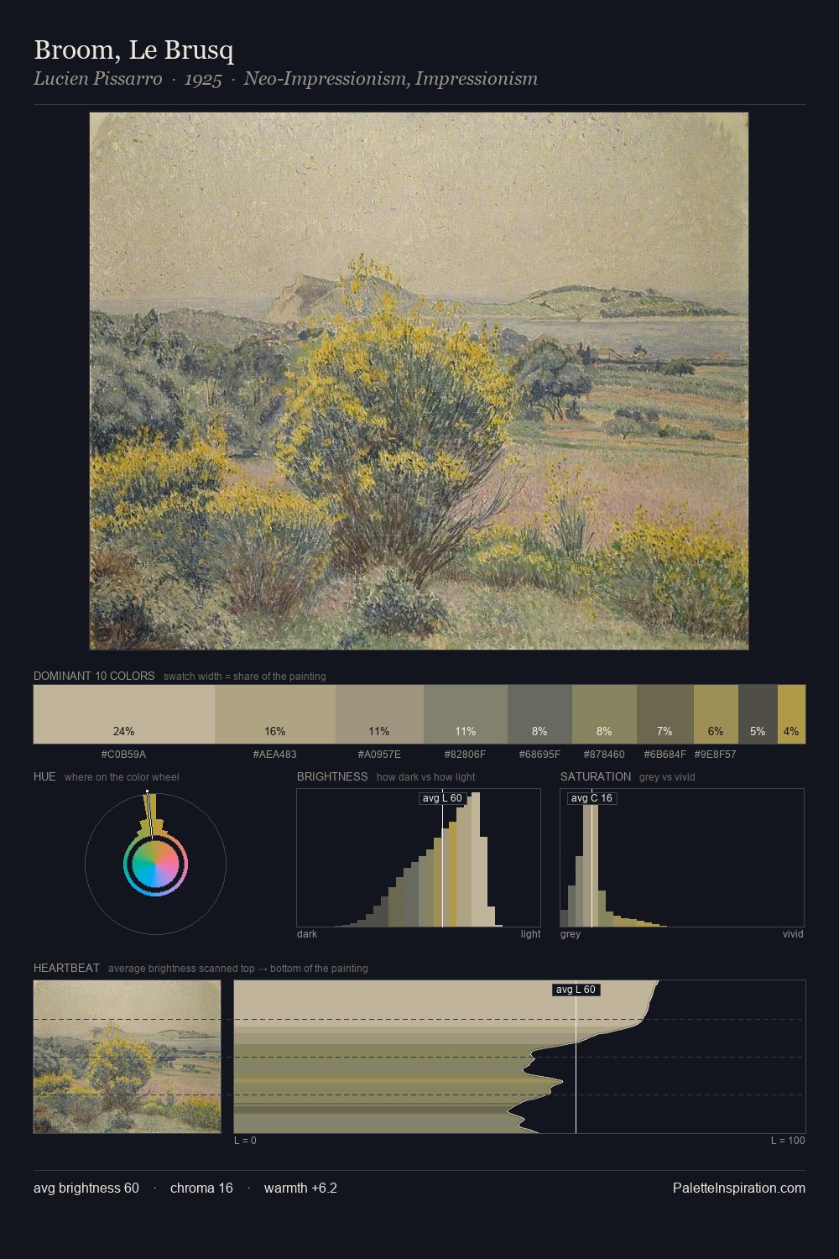Viewport: 839px width, 1259px height.
Task: Select the 8% olive swatch above #878460
Action: (604, 714)
